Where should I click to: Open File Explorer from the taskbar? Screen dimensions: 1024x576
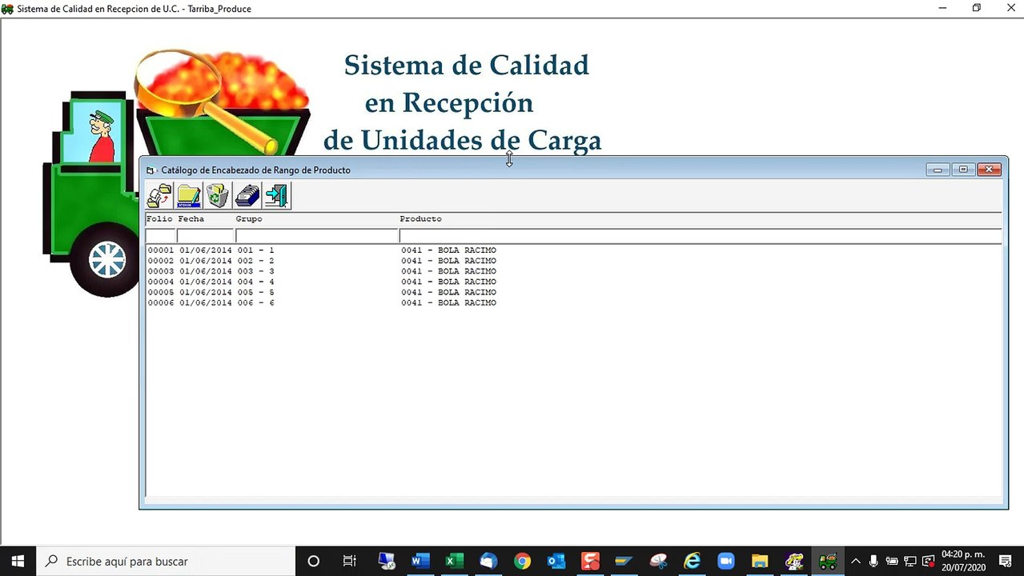(x=760, y=562)
